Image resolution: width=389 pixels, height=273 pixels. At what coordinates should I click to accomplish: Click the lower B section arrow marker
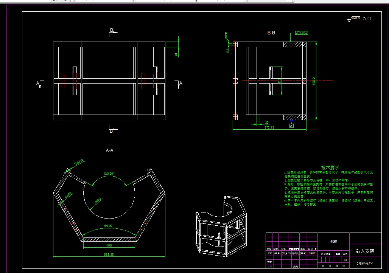coord(113,129)
